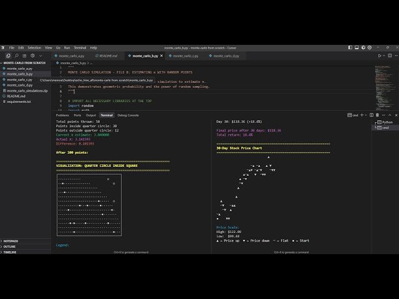Open terminal panel ellipsis actions menu
This screenshot has height=299, width=399.
click(383, 115)
